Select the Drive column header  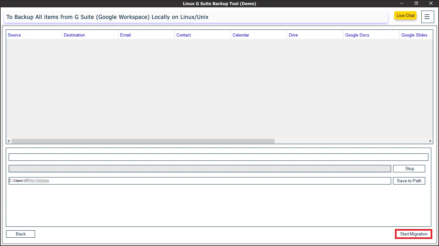315,35
